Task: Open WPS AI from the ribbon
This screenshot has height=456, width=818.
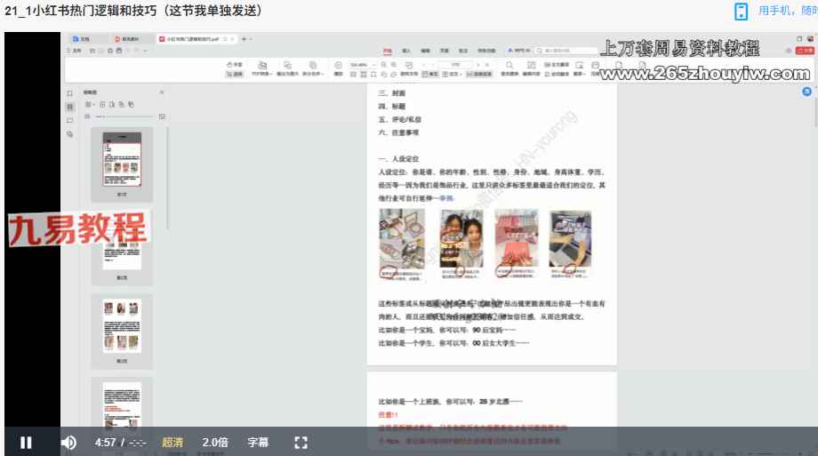Action: (518, 51)
